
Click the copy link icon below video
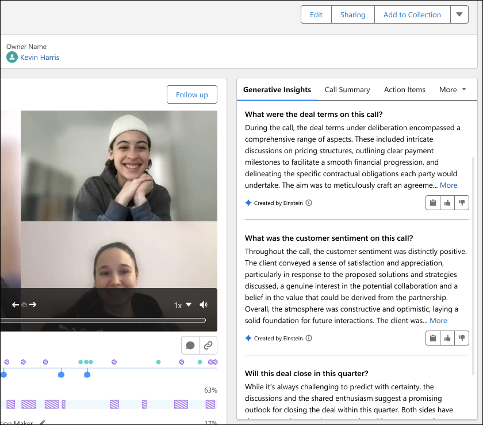[208, 346]
